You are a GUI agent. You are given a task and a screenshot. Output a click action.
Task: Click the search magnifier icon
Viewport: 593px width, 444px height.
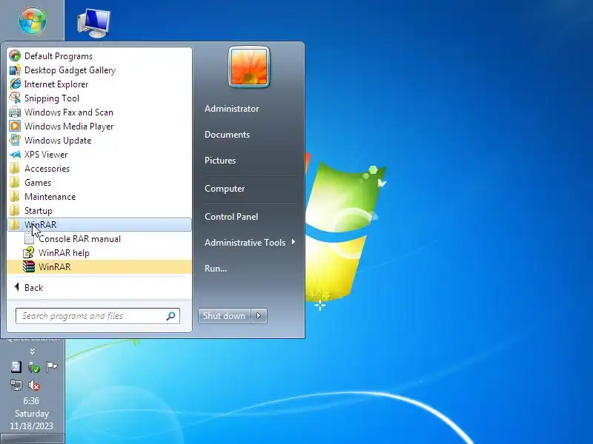tap(171, 316)
